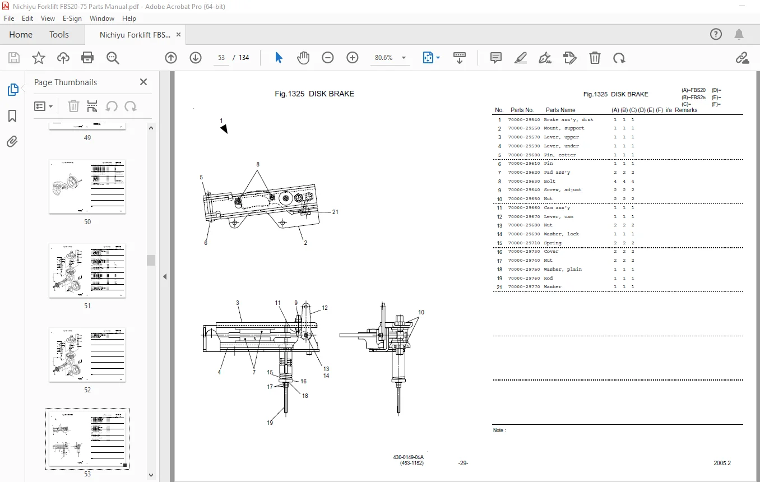Collapse the navigation pane with arrow

coord(165,276)
